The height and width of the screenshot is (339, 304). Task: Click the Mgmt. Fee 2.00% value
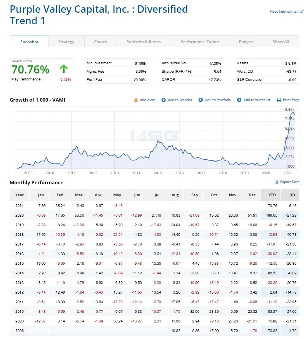(141, 72)
